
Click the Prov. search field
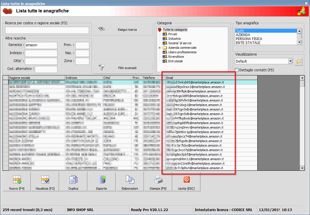[82, 45]
